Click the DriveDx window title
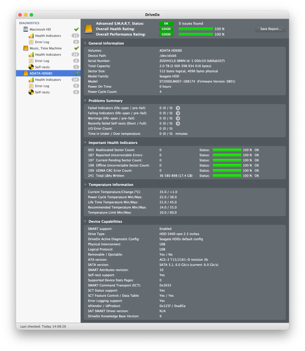 click(x=152, y=15)
